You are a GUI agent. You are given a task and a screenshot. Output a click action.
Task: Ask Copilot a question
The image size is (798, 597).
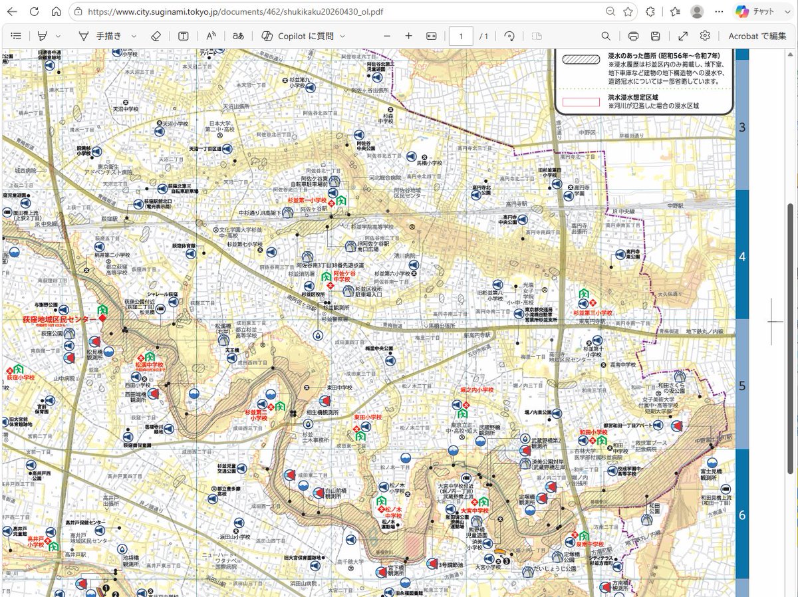(x=297, y=36)
